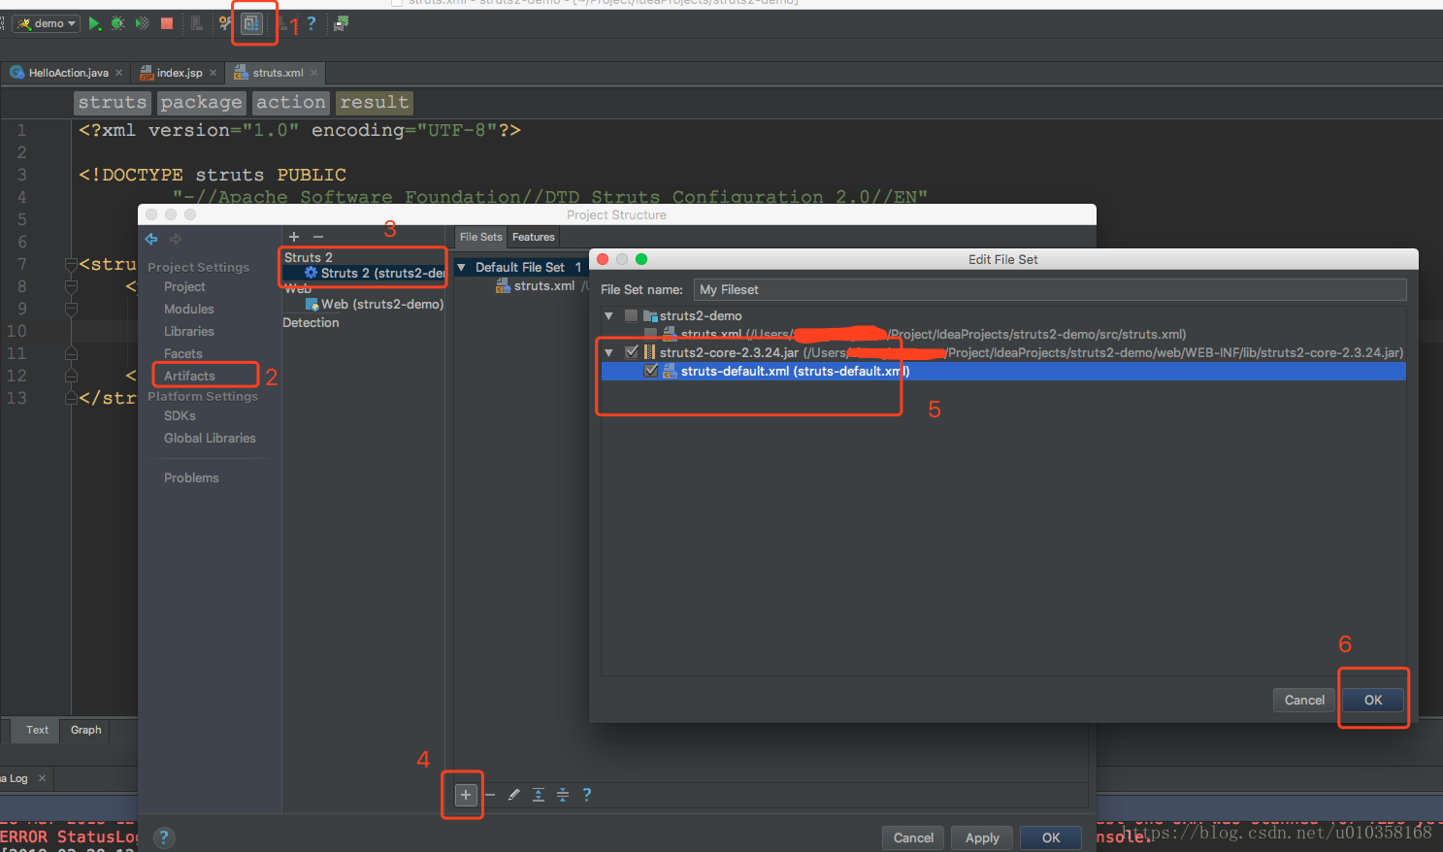Collapse all file sets icon
The image size is (1443, 852).
tap(563, 795)
